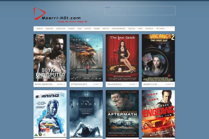
Task: Click the BOYKA: UNDISPUTED title link
Action: click(44, 84)
